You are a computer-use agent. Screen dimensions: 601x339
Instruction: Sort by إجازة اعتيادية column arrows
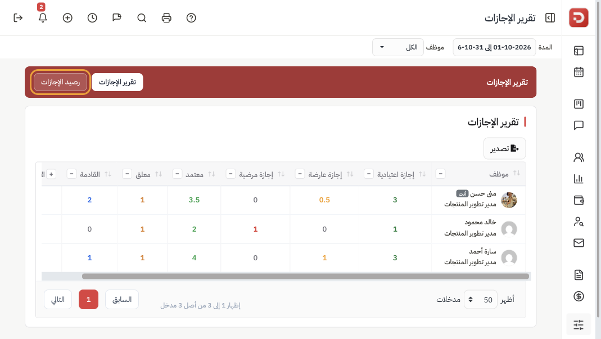click(x=422, y=174)
